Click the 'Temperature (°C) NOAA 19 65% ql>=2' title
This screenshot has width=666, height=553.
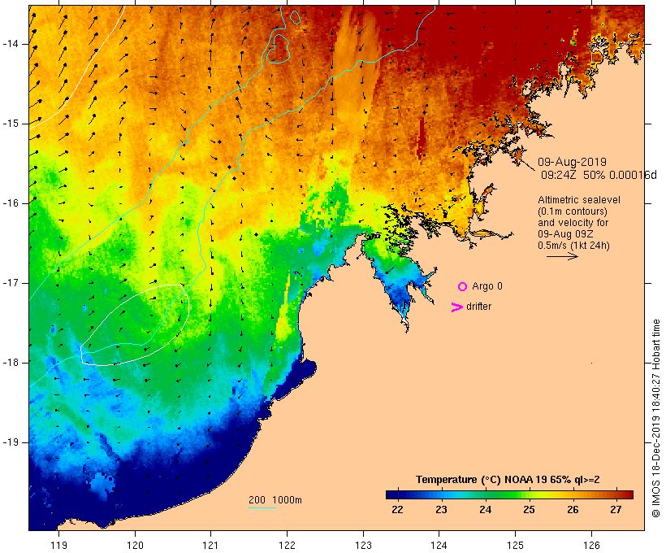tap(508, 480)
